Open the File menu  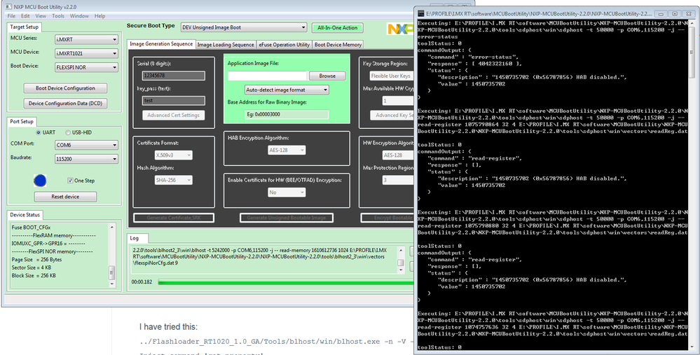[x=11, y=16]
